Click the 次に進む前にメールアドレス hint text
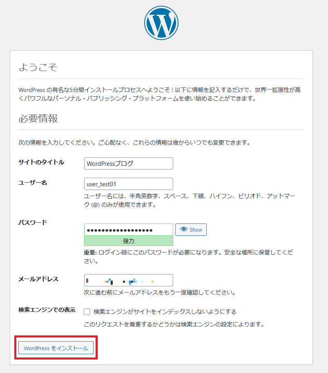The width and height of the screenshot is (328, 373). (x=160, y=293)
